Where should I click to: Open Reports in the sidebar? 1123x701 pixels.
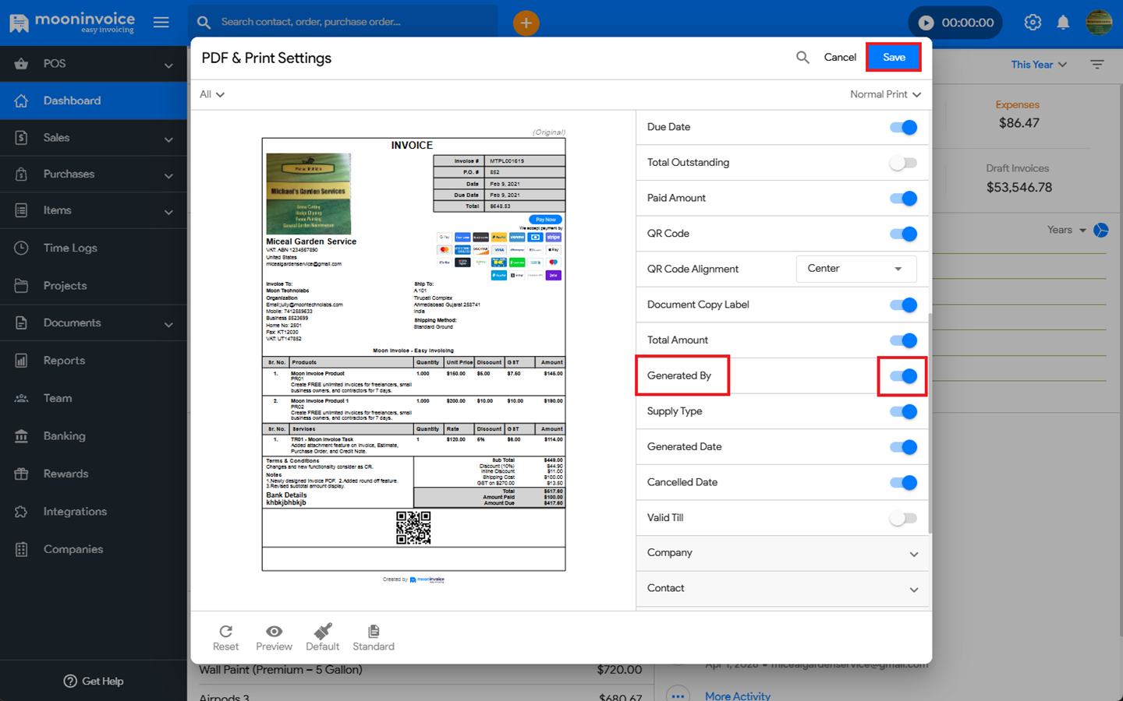(64, 361)
